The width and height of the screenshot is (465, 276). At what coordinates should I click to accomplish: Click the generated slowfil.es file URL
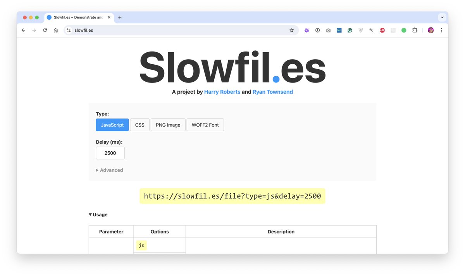coord(232,196)
